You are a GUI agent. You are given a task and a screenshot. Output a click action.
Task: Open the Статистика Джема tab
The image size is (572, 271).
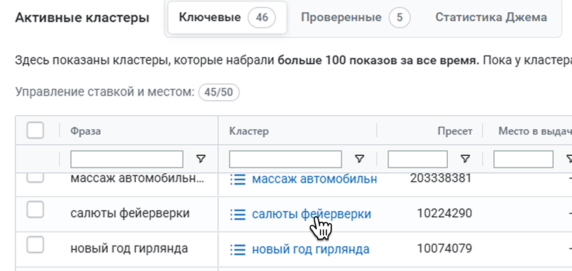tap(491, 18)
